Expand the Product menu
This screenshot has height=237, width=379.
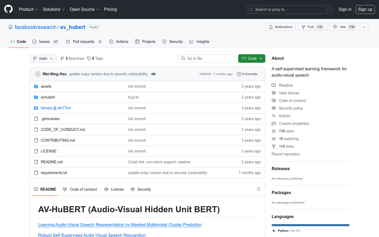click(28, 9)
